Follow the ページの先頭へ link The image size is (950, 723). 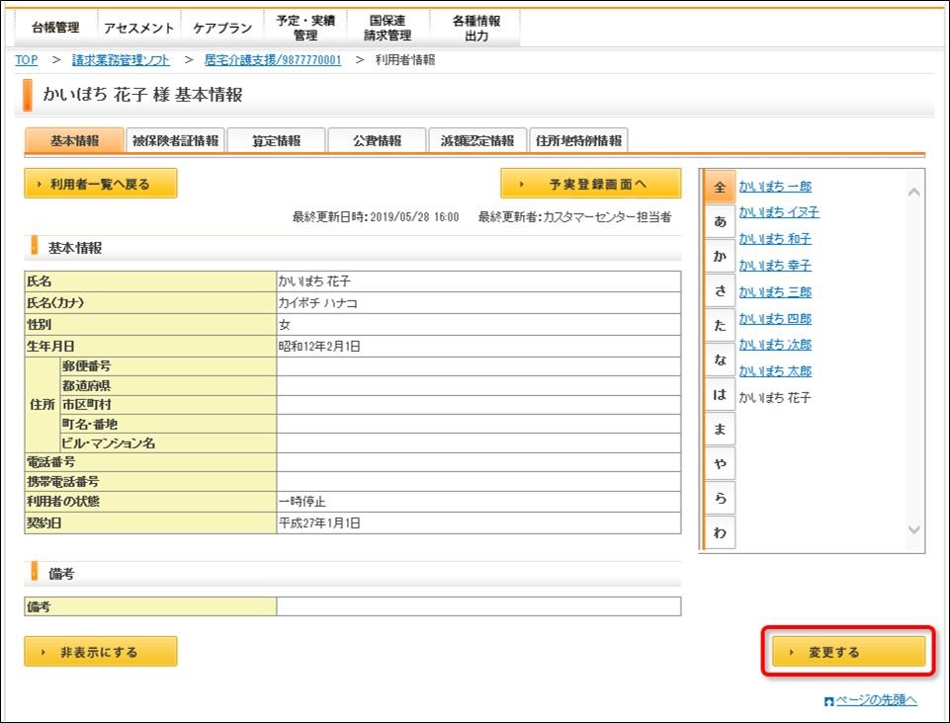(876, 700)
